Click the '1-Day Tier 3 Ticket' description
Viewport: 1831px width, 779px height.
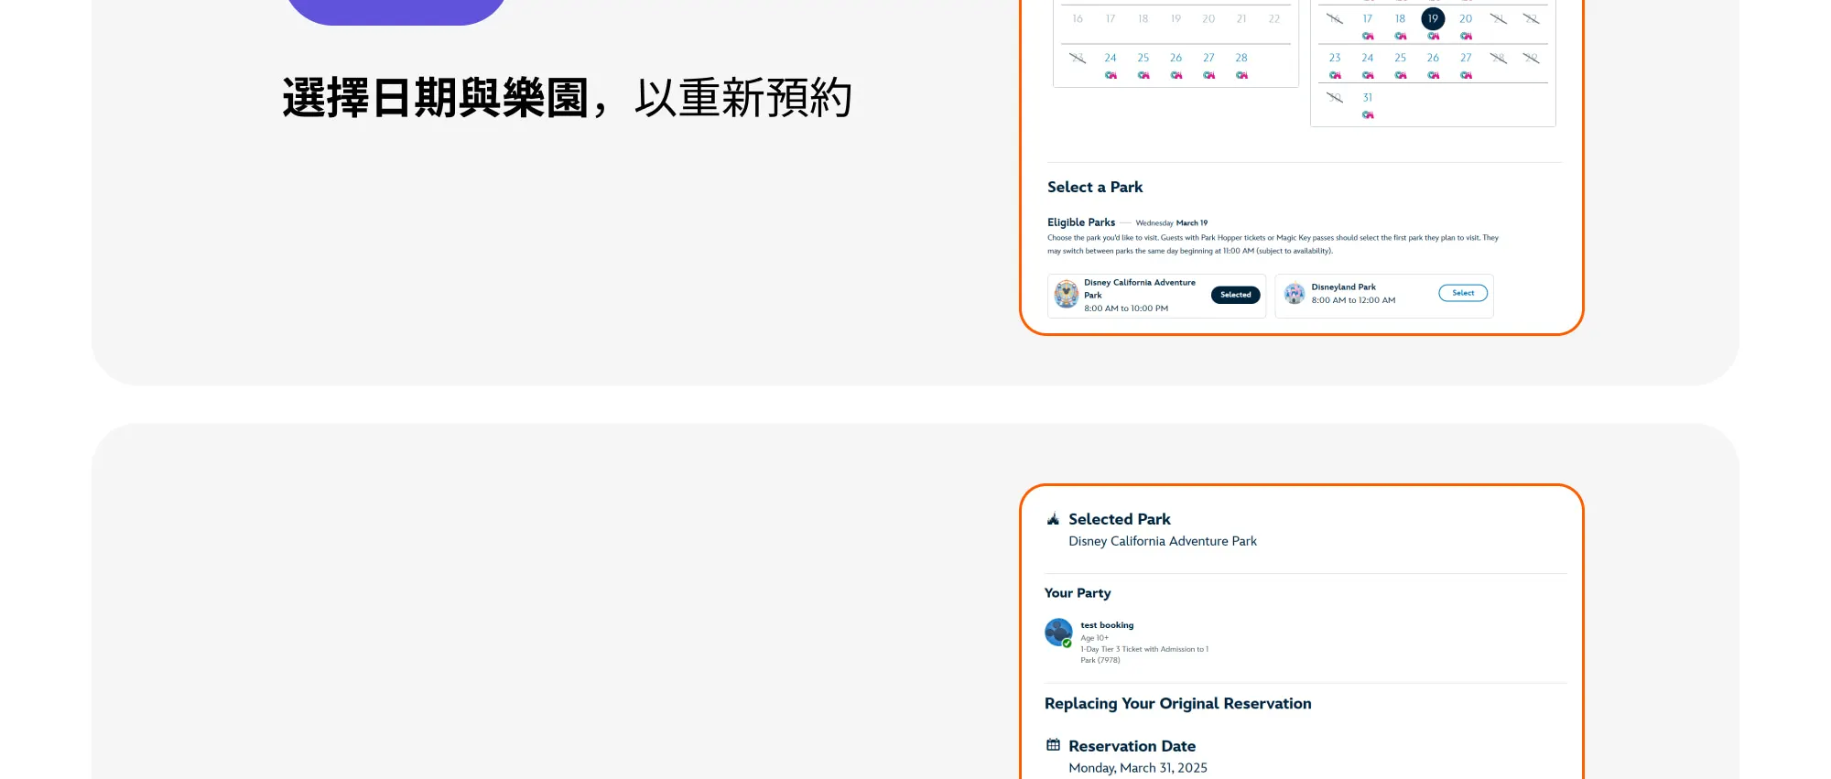1144,655
